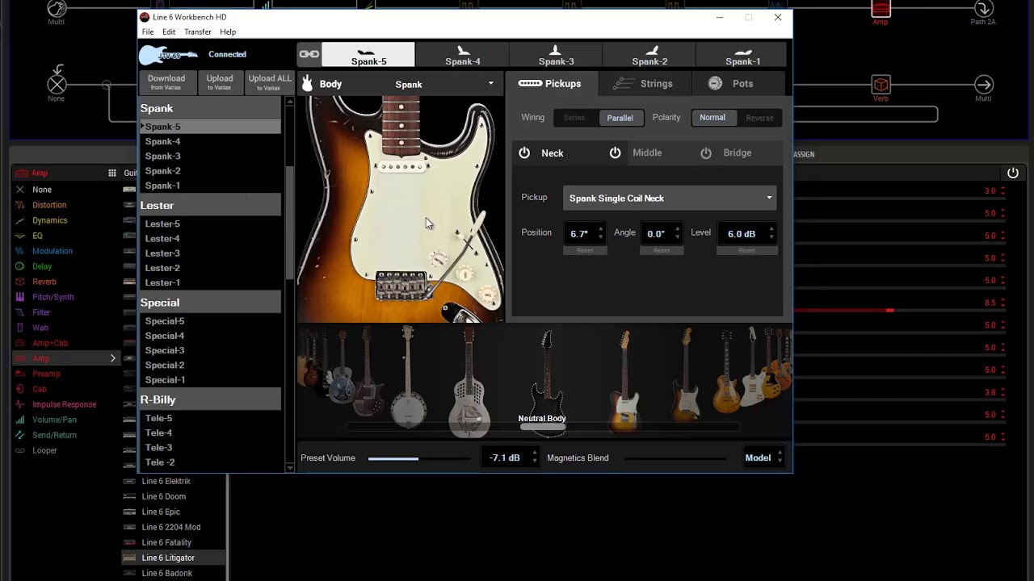Toggle the Bridge pickup power icon
This screenshot has width=1034, height=581.
coord(706,153)
